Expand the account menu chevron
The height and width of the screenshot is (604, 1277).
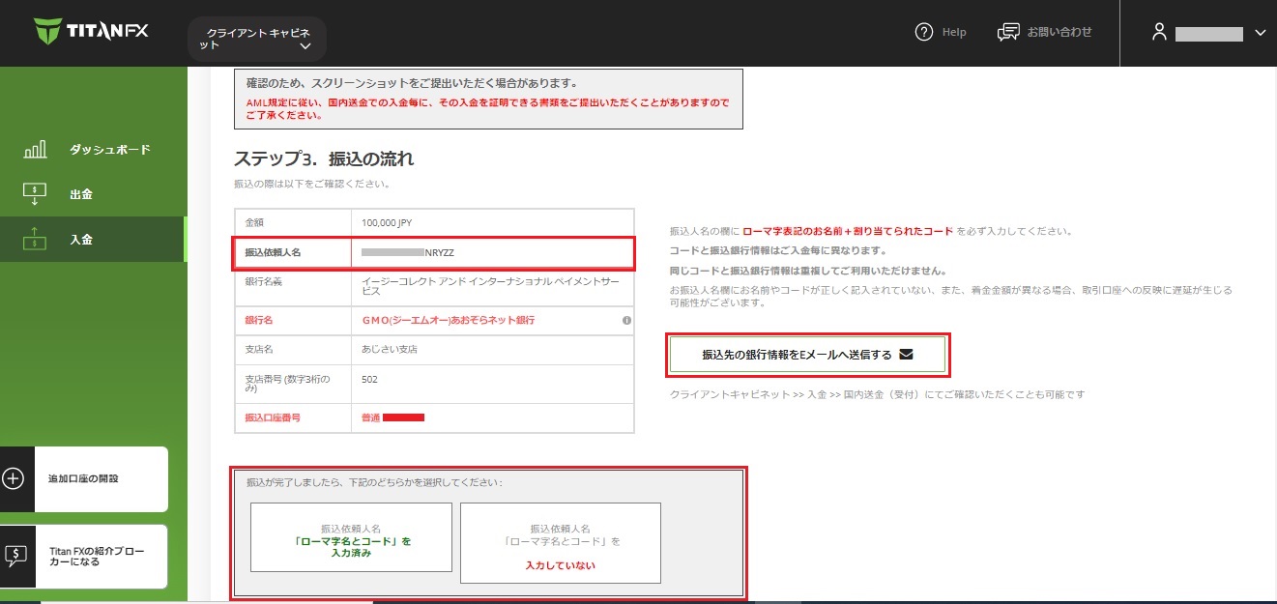click(1260, 33)
